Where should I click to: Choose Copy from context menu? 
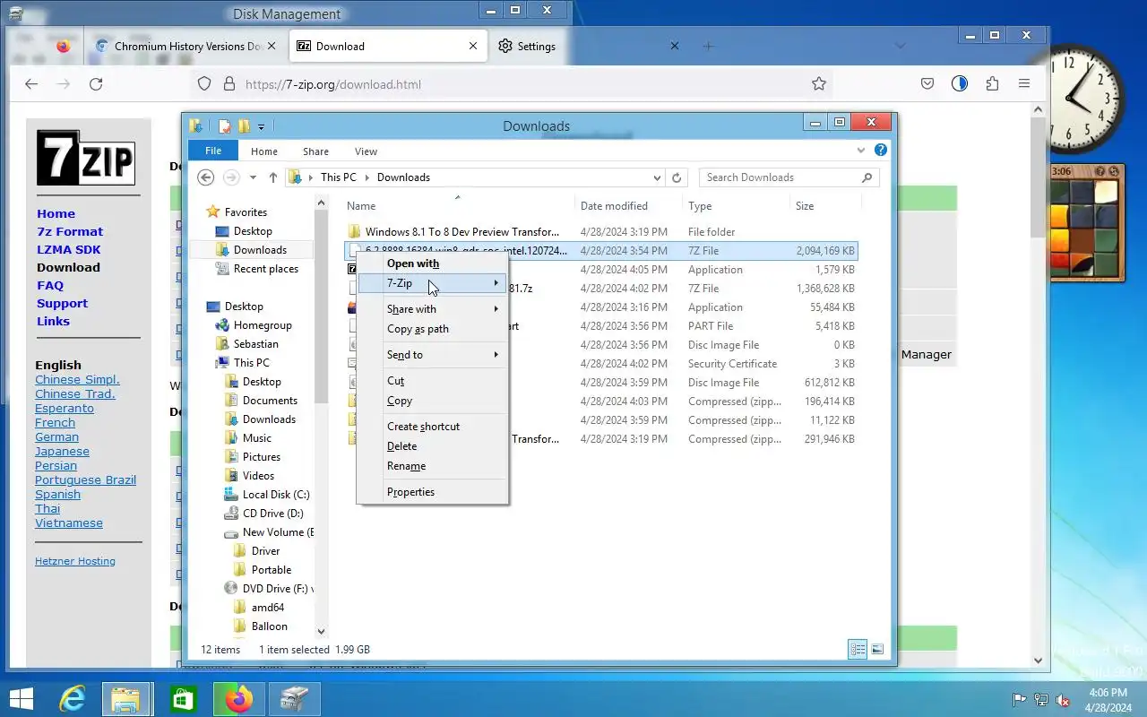tap(400, 401)
